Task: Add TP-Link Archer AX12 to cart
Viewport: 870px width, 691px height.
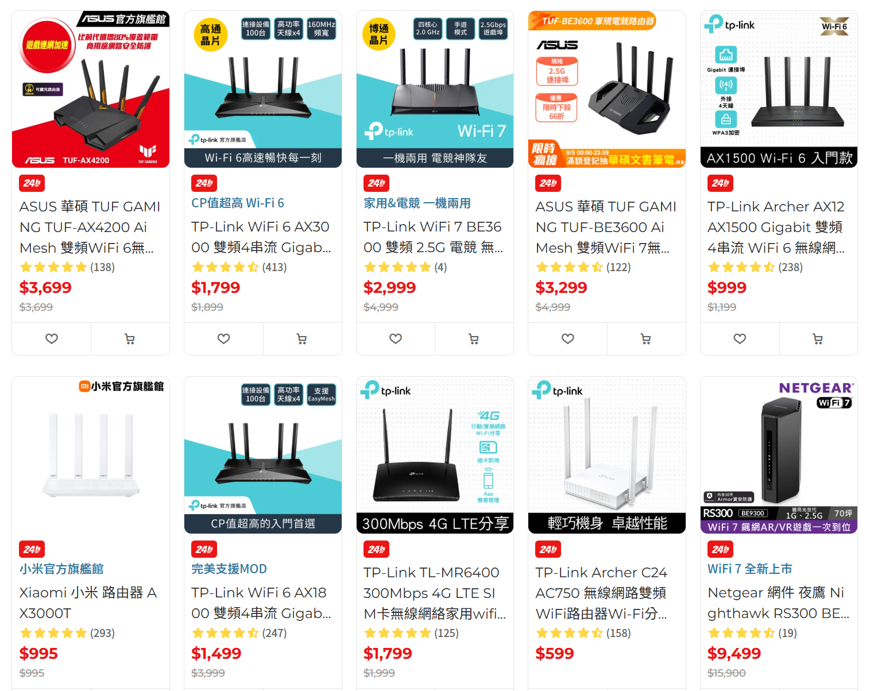Action: coord(818,339)
